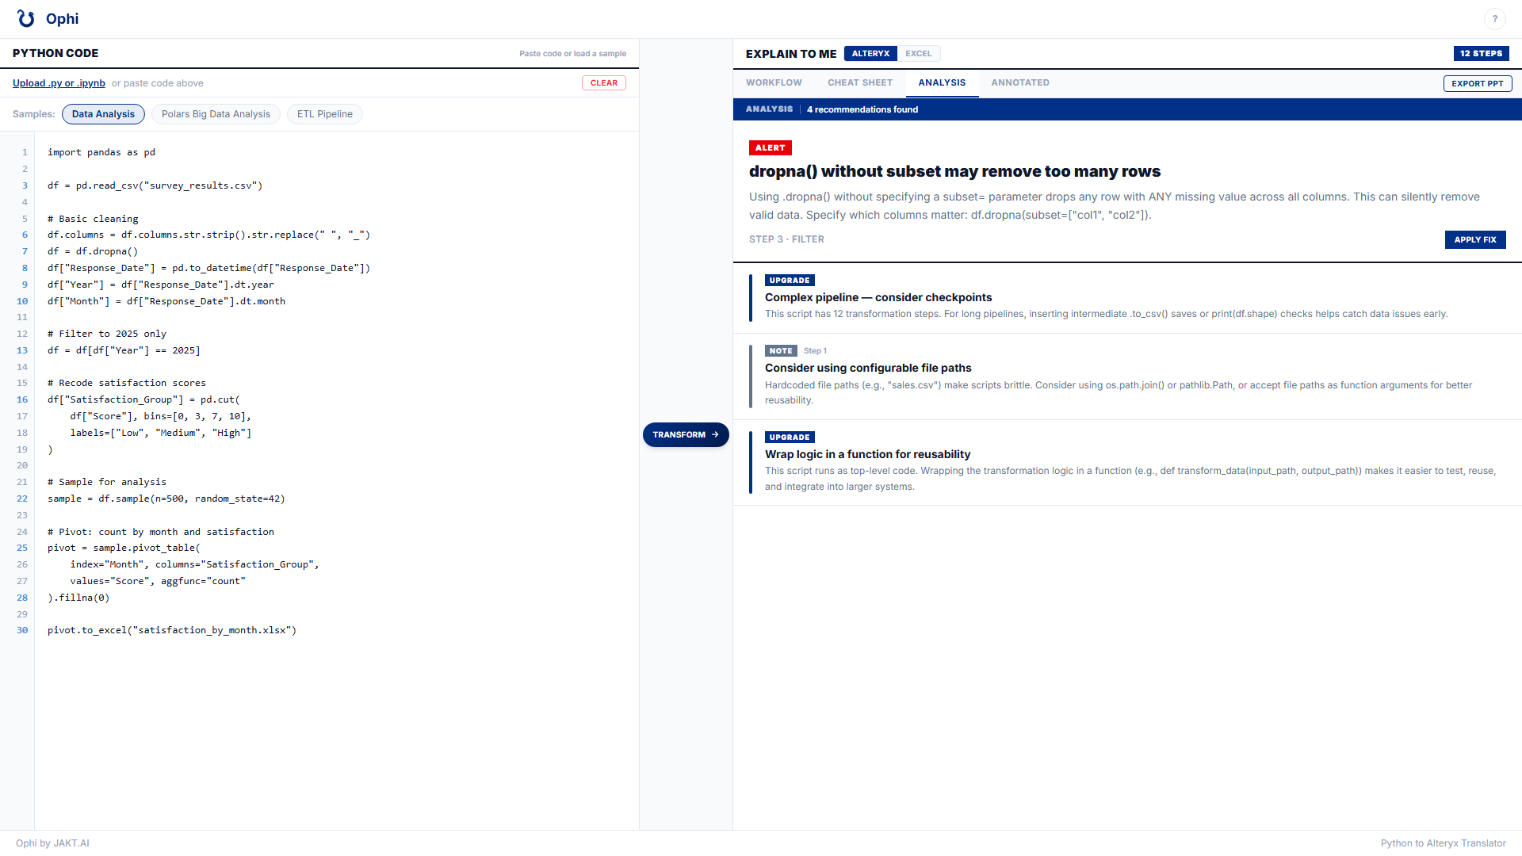The image size is (1522, 856).
Task: Click the Export PPT button
Action: coord(1477,83)
